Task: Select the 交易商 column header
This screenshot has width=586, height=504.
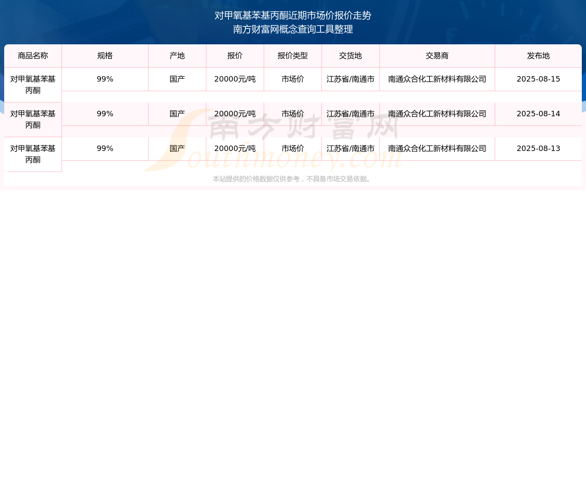Action: pyautogui.click(x=437, y=56)
